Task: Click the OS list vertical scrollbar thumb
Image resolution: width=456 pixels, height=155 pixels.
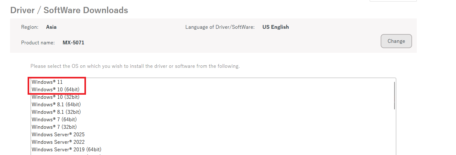Action: [394, 96]
